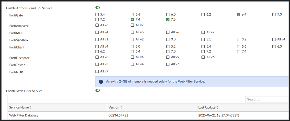Screen dimensions: 290x121
Task: Enable FortiGate 7.0 checkbox
Action: click(274, 15)
